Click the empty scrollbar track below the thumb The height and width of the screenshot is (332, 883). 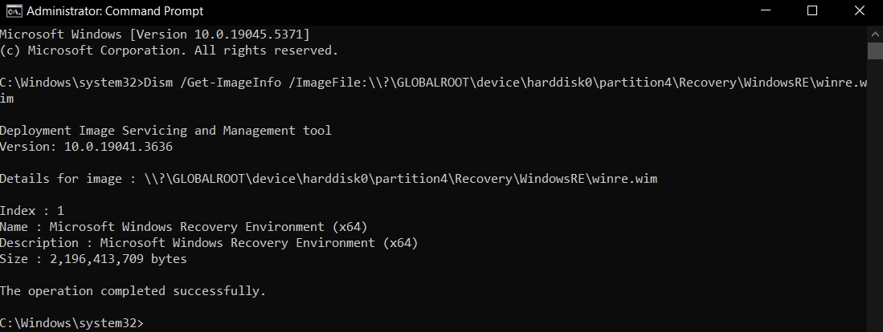pos(875,191)
